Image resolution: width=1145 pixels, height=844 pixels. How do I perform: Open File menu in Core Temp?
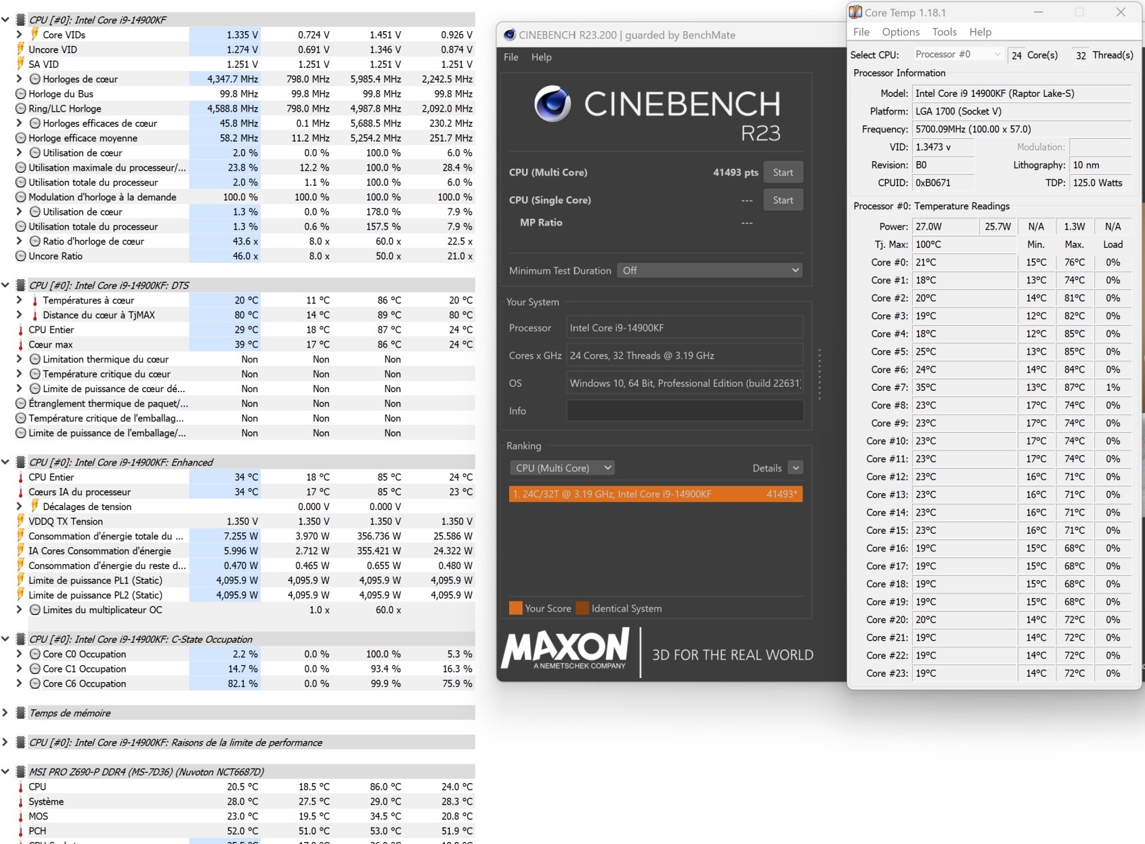861,32
